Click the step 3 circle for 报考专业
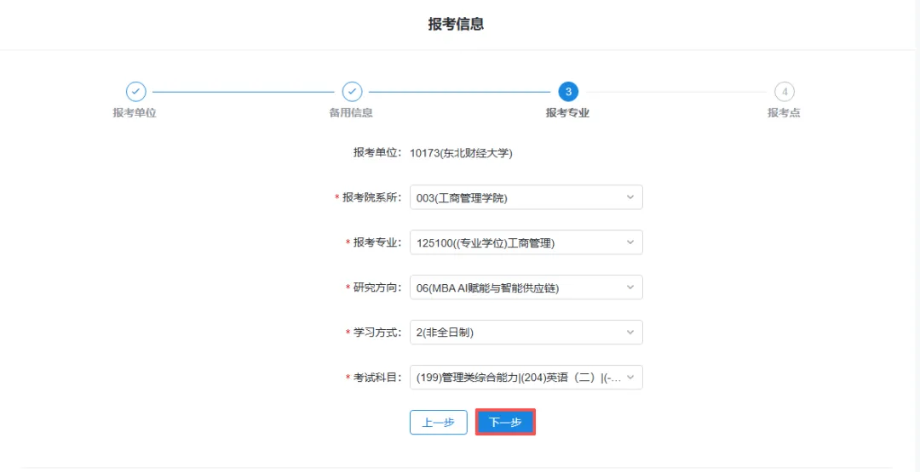 (568, 92)
